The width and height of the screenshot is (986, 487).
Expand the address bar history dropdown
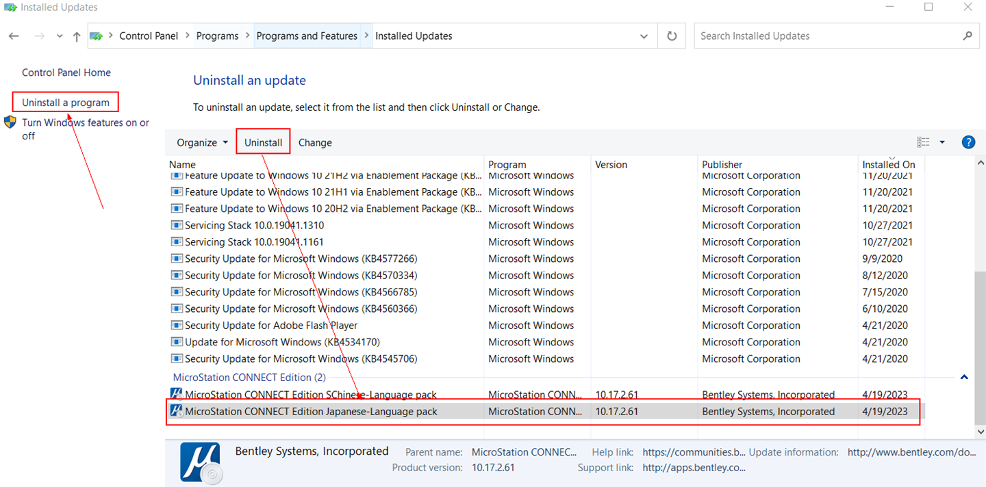pos(644,36)
